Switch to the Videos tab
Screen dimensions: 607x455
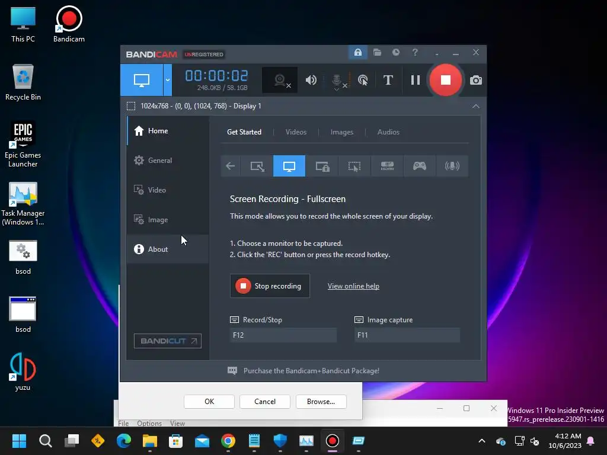point(296,132)
